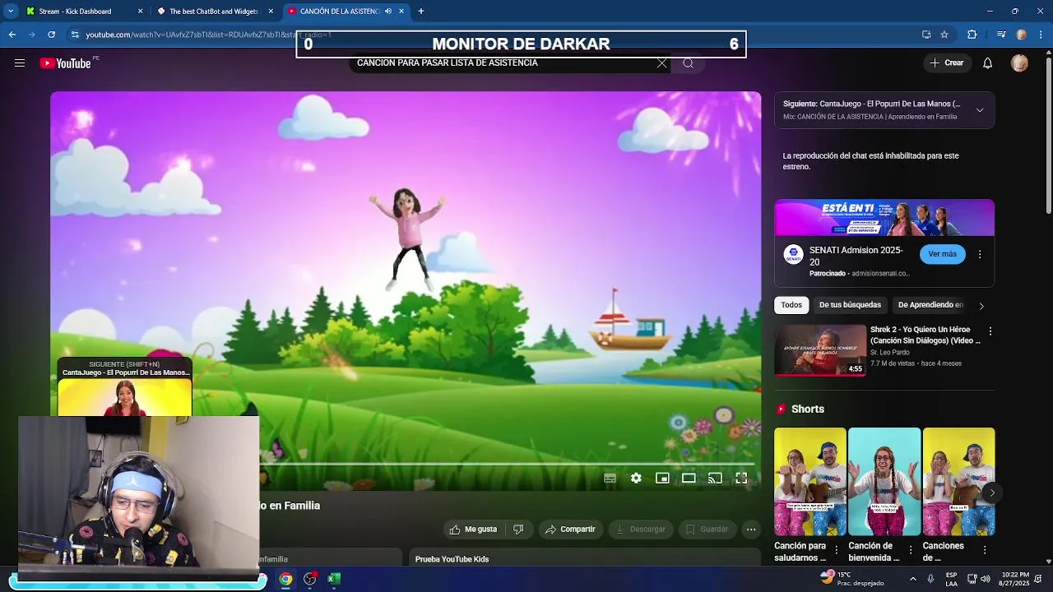Select the De tus búsquedas chip

tap(850, 305)
